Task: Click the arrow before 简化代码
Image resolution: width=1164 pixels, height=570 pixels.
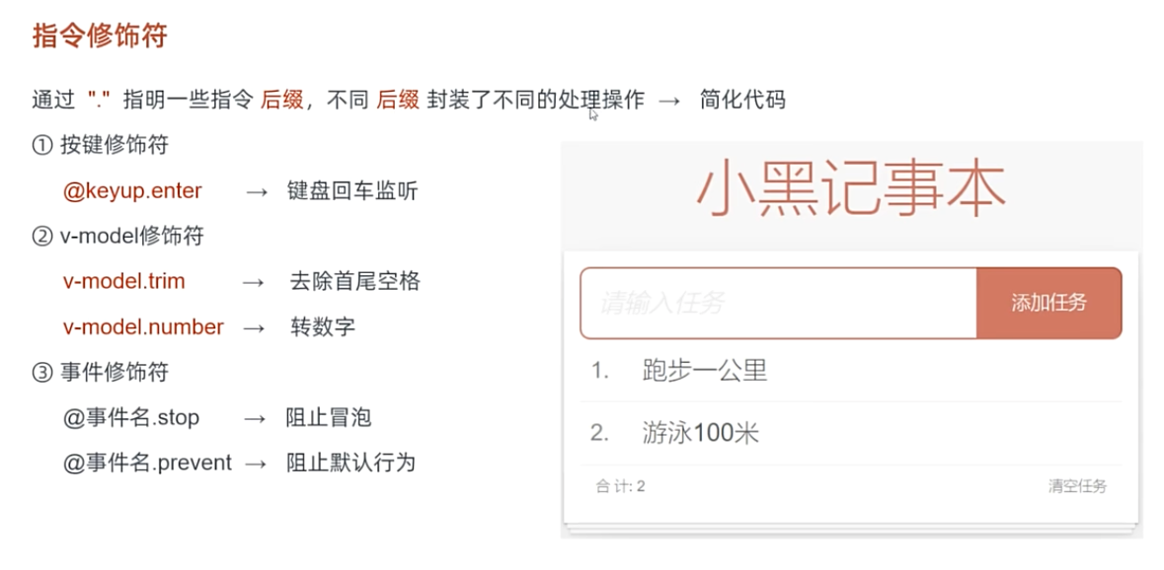Action: click(668, 100)
